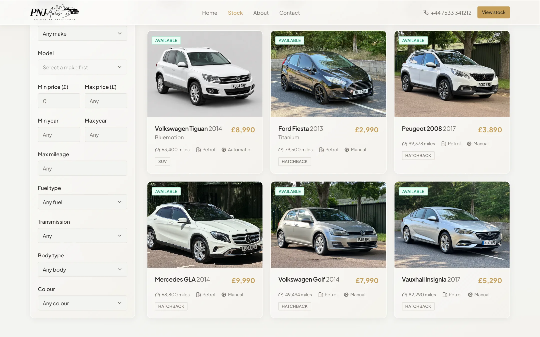This screenshot has height=337, width=540.
Task: Click transmission icon on Volkswagen Golf card
Action: [346, 295]
